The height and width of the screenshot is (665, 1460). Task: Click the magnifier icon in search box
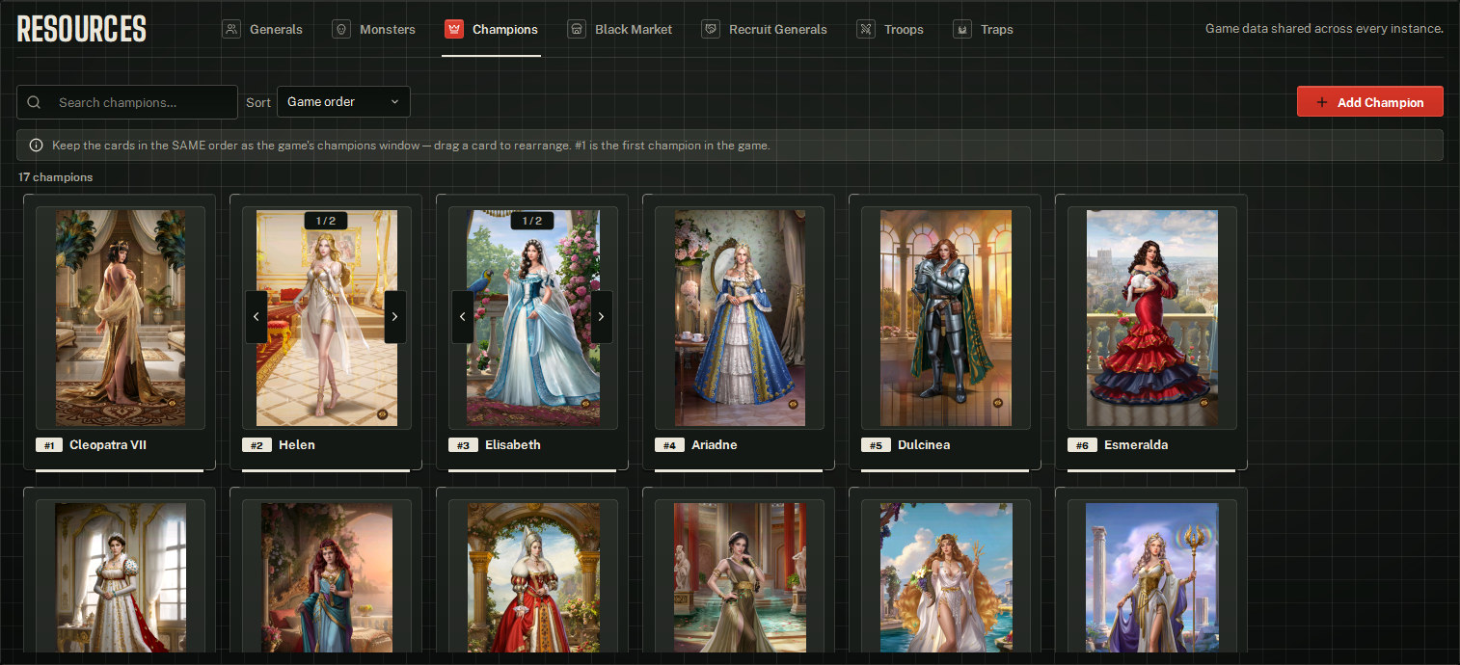35,102
